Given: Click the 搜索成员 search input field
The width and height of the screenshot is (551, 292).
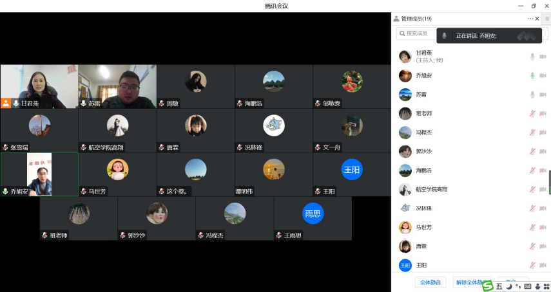Looking at the screenshot, I should (x=420, y=33).
